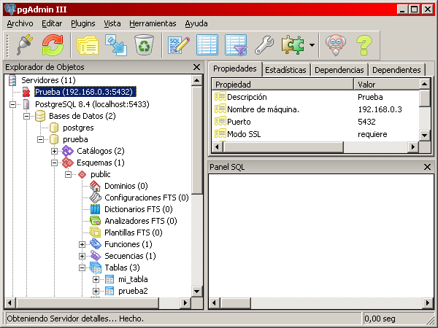Create a new object with the blue arrow icon
This screenshot has width=438, height=328.
[116, 44]
